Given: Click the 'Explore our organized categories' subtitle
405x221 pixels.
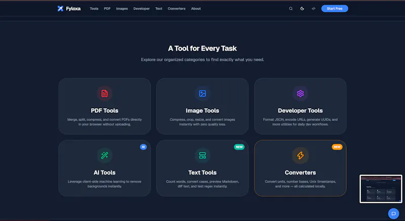Looking at the screenshot, I should pos(202,60).
